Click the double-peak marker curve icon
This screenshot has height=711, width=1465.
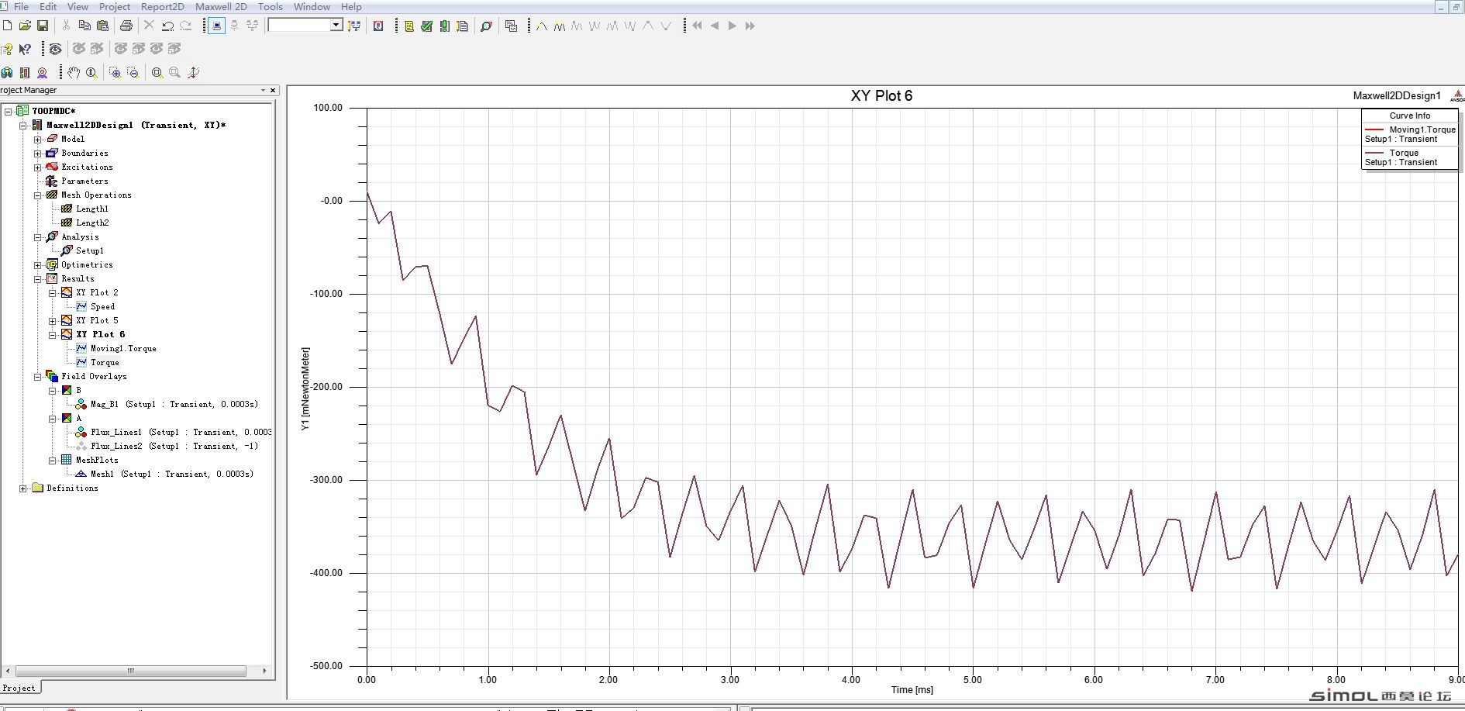click(559, 26)
